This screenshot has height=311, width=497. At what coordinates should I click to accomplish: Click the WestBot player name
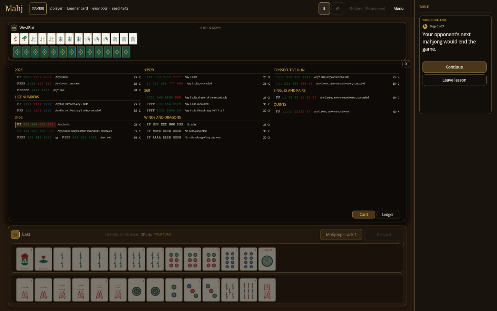(27, 28)
